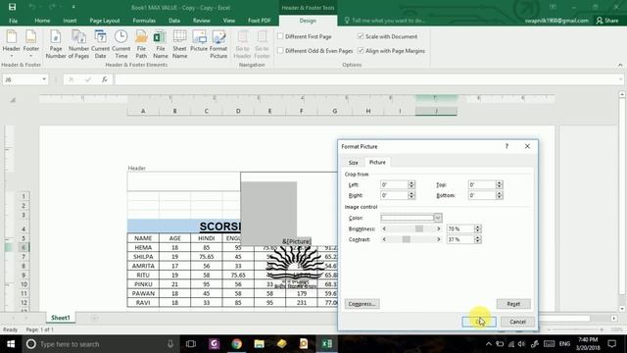Viewport: 627px width, 353px height.
Task: Insert the File Path element
Action: click(x=141, y=44)
